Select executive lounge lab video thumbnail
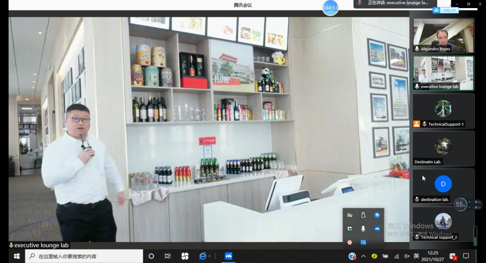 (443, 73)
